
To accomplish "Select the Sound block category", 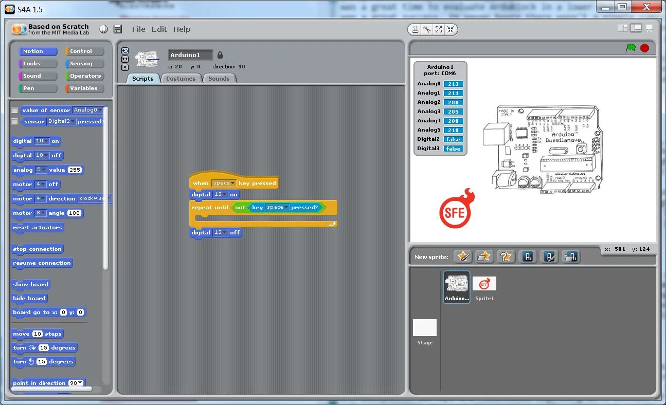I will coord(38,76).
